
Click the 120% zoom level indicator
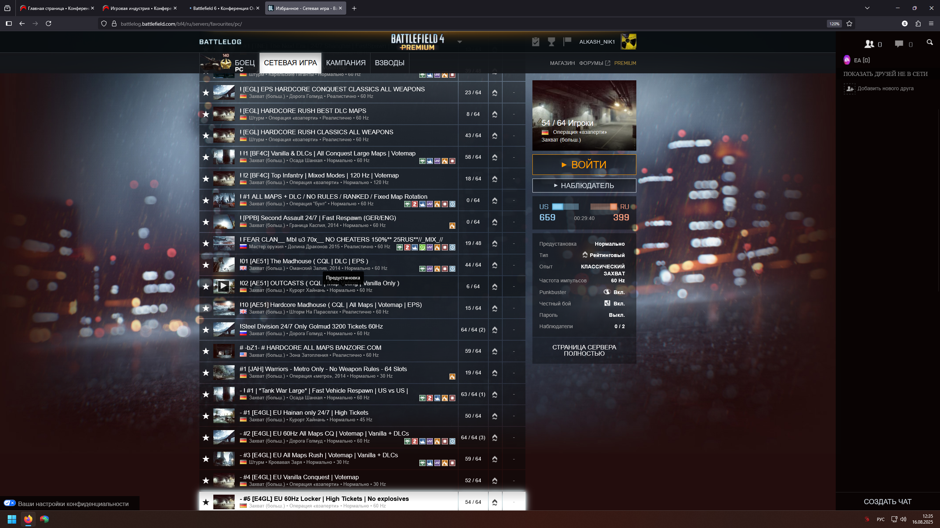coord(834,24)
